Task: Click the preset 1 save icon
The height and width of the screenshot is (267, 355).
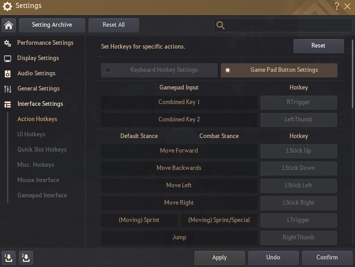Action: [x=8, y=258]
